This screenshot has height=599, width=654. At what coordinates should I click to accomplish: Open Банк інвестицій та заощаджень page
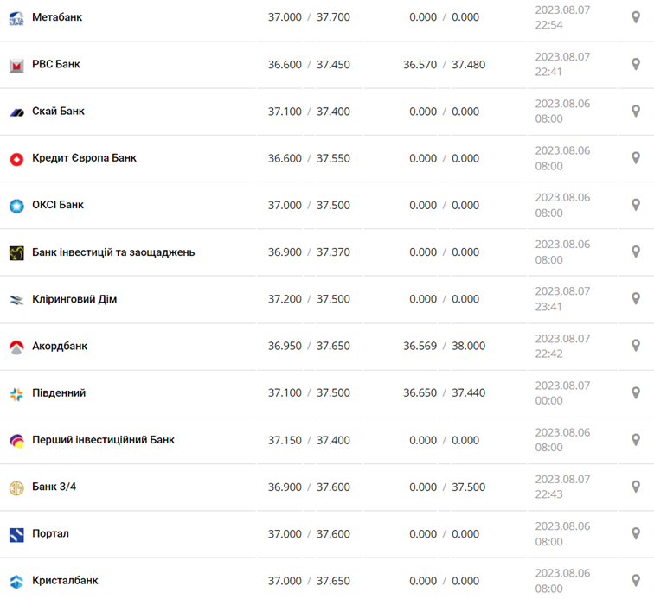click(x=113, y=252)
